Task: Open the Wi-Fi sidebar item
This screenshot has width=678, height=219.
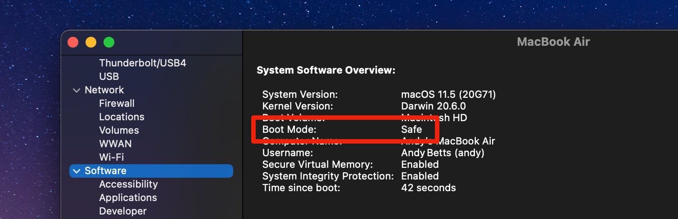Action: coord(111,157)
